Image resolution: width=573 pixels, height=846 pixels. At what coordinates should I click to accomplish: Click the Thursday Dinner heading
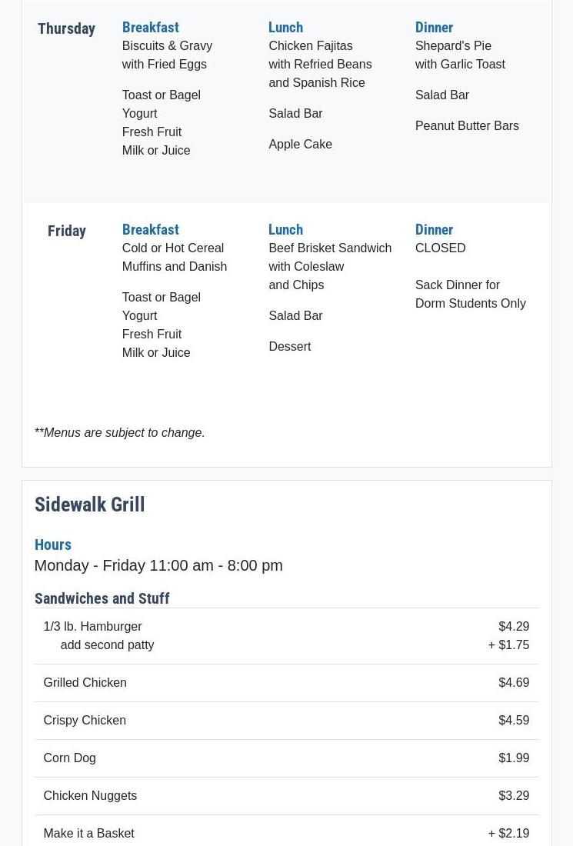pyautogui.click(x=434, y=28)
